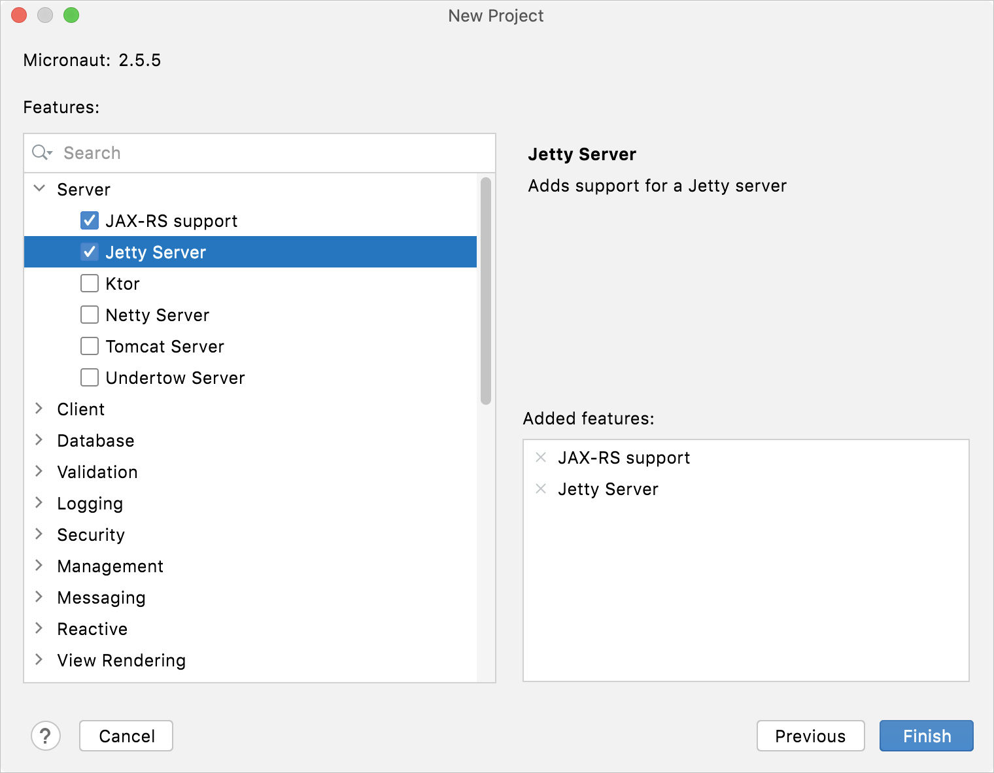This screenshot has height=773, width=994.
Task: Collapse the Server category
Action: coord(39,189)
